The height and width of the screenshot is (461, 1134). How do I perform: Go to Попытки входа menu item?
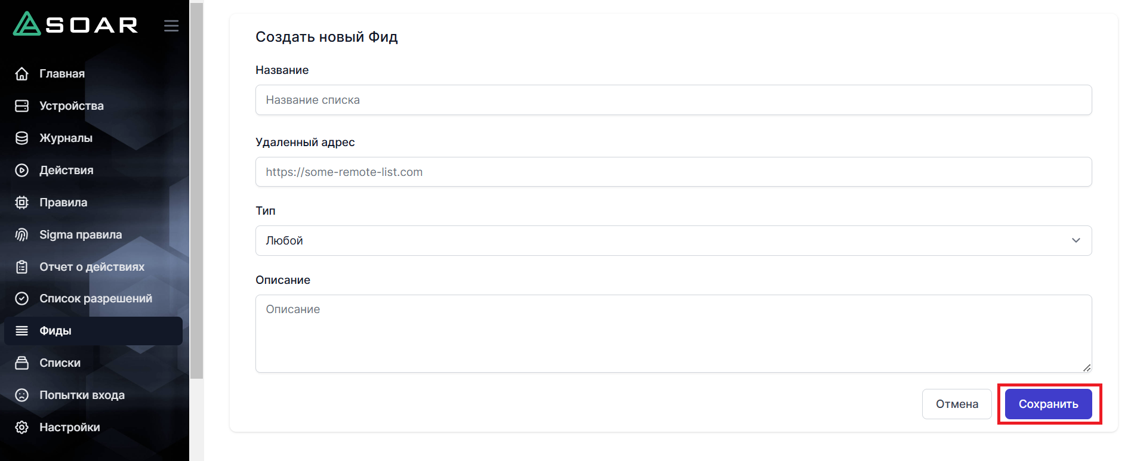coord(82,395)
